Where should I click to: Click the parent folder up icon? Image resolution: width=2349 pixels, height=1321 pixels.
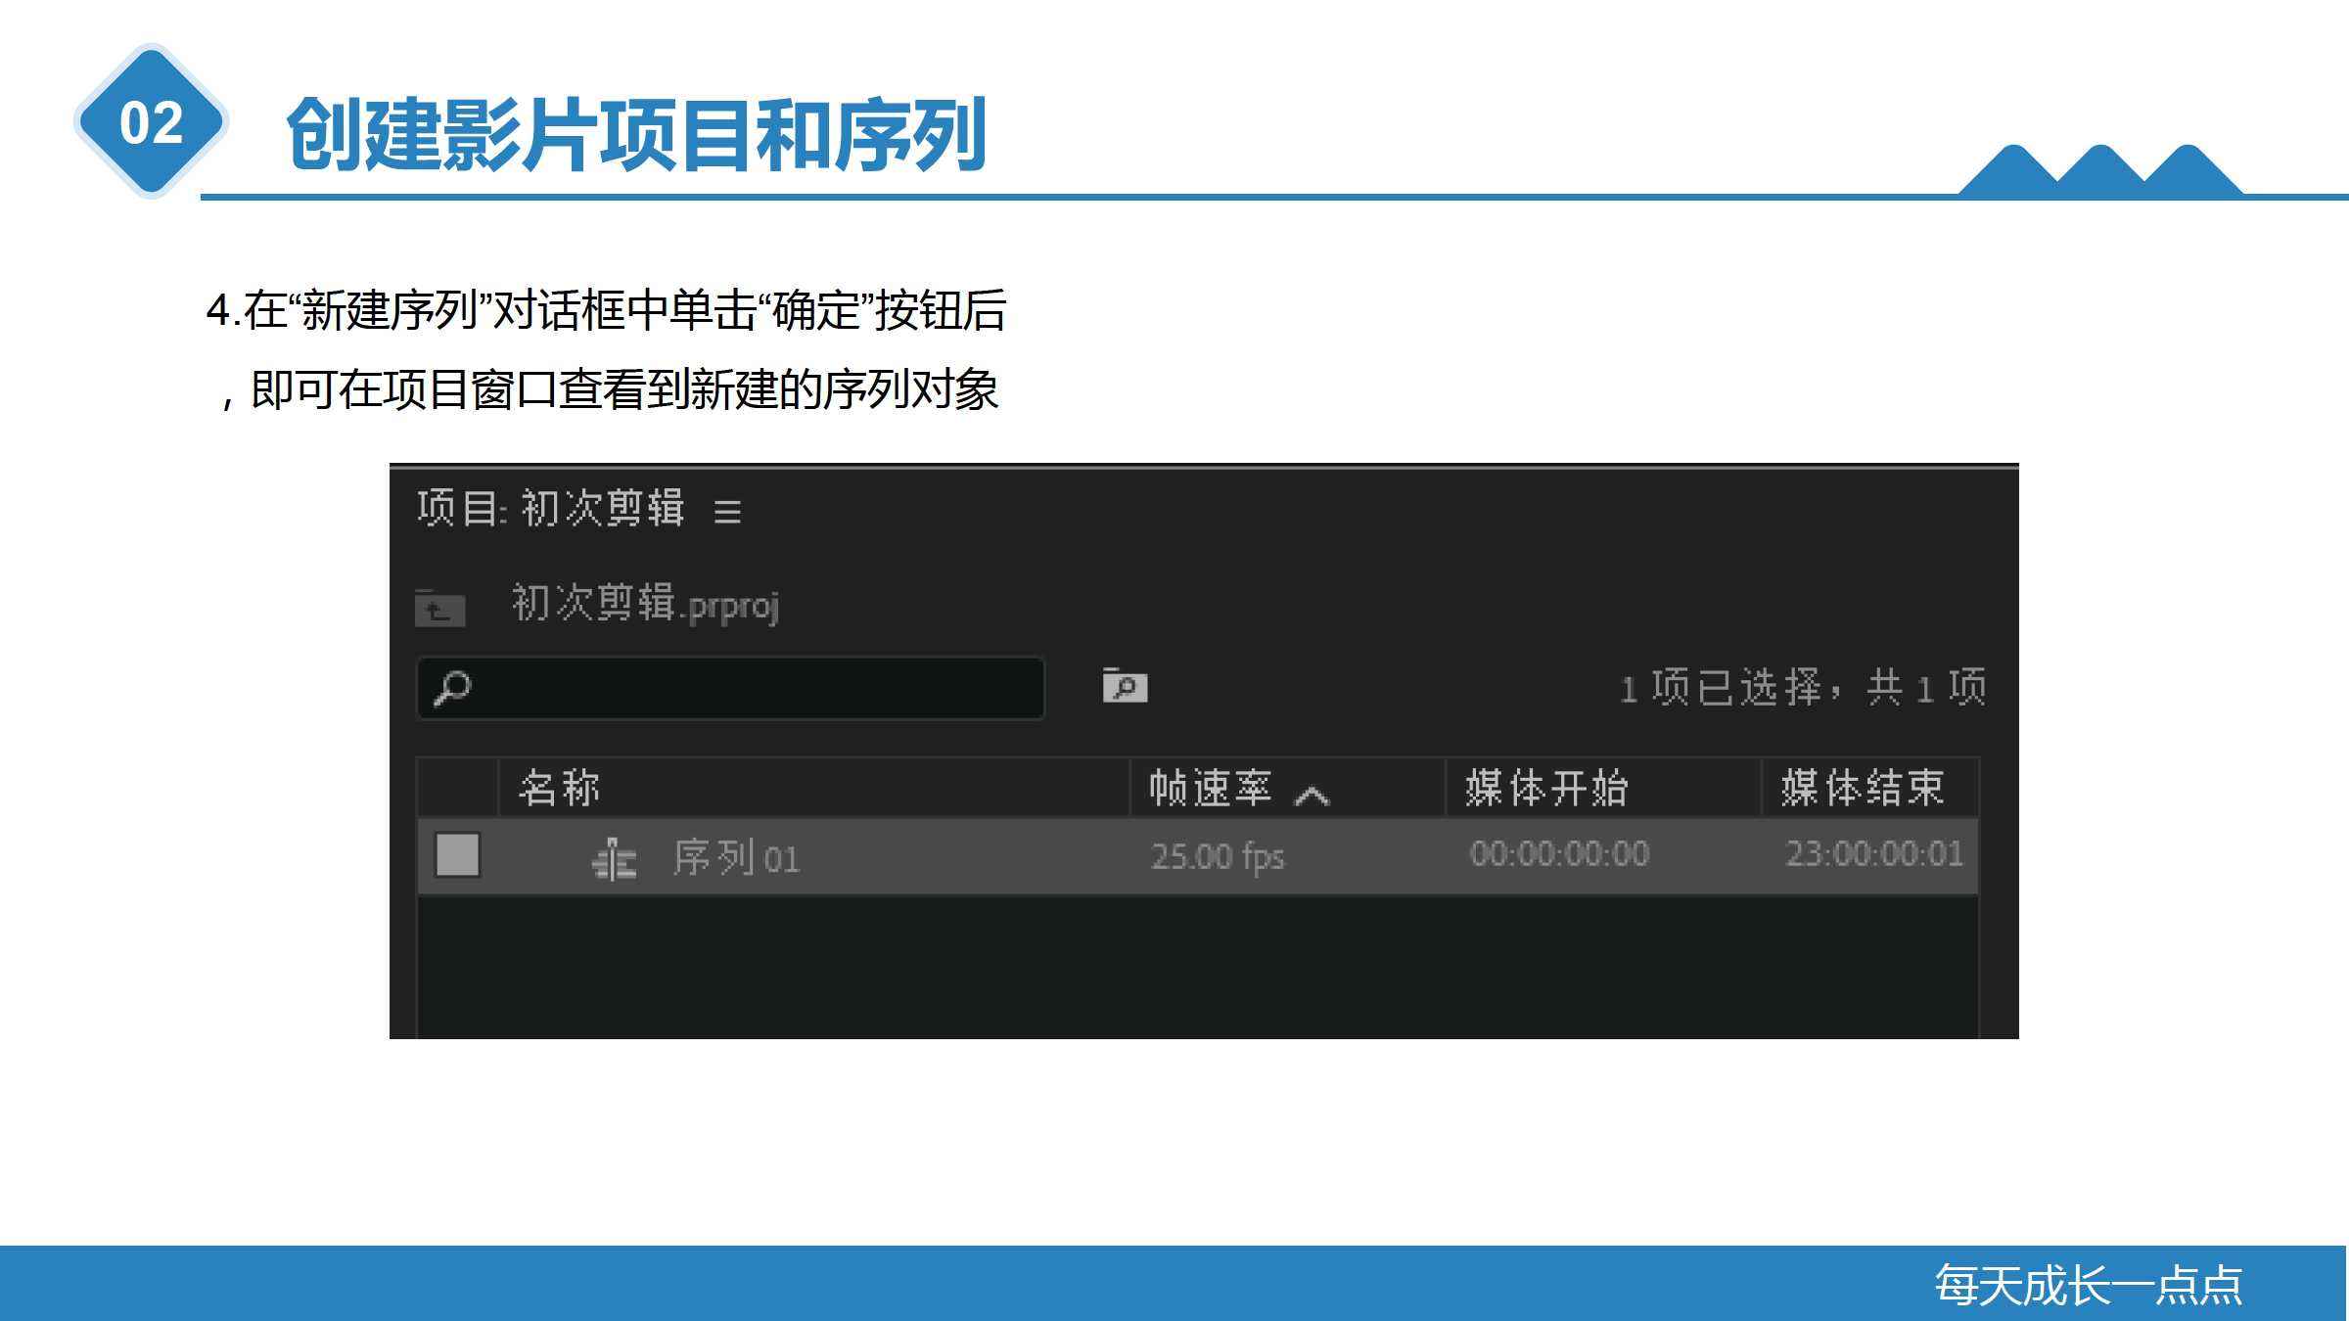[x=439, y=608]
